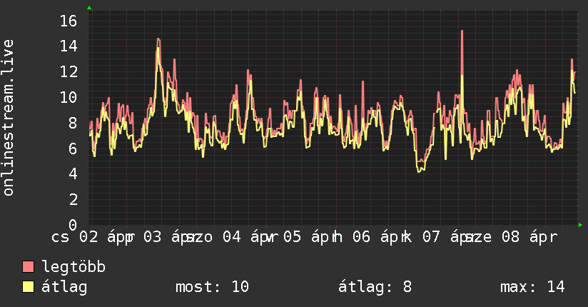Select the átlag legend label beside yellow swatch
Screen dimensions: 588x307
[x=64, y=287]
